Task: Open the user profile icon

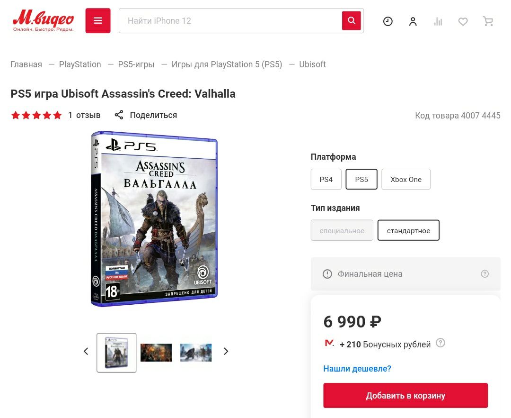Action: (413, 21)
